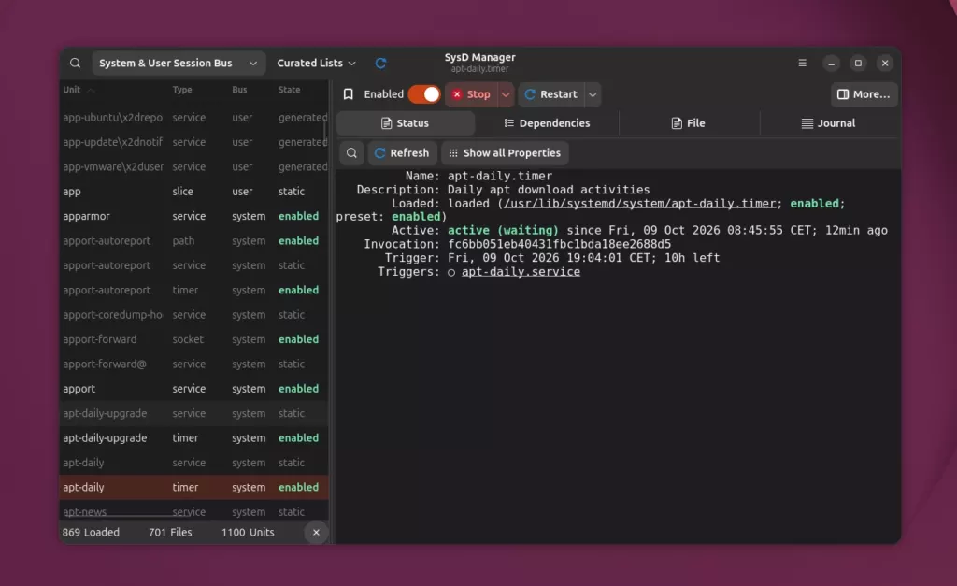Open the hamburger main menu

pyautogui.click(x=802, y=63)
